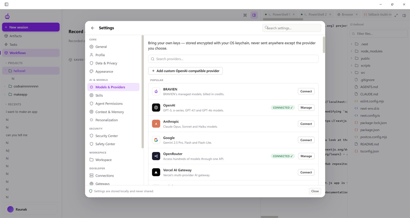Click the Connections server icon

pos(91,175)
